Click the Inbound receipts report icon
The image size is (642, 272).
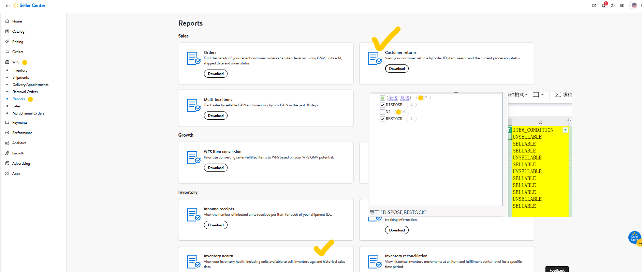(x=193, y=215)
